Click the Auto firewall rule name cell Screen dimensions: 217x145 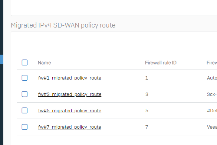pyautogui.click(x=212, y=78)
